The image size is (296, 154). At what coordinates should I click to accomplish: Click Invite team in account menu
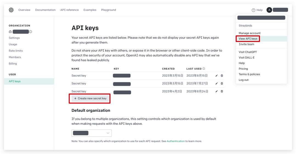click(x=246, y=44)
